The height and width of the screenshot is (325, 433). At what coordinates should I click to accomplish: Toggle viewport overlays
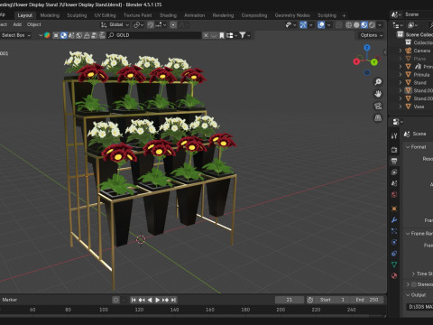(x=321, y=25)
